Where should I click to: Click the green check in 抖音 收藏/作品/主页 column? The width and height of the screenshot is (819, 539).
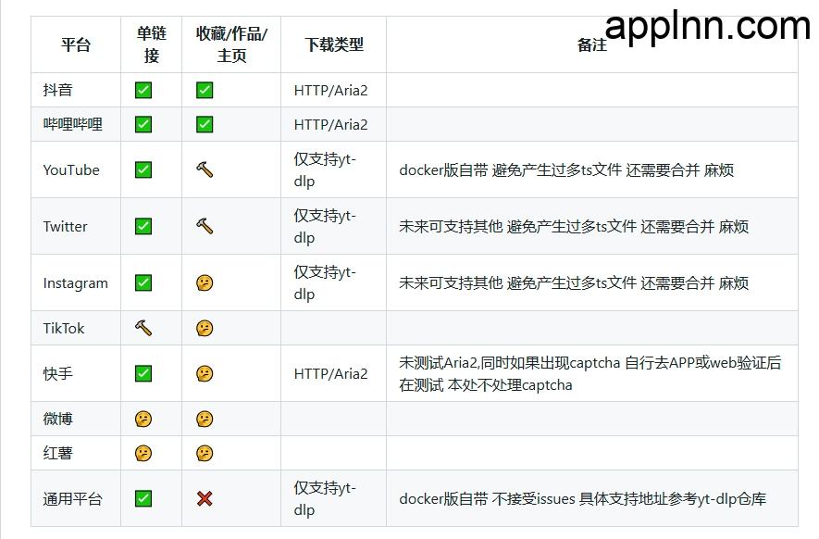click(x=205, y=90)
